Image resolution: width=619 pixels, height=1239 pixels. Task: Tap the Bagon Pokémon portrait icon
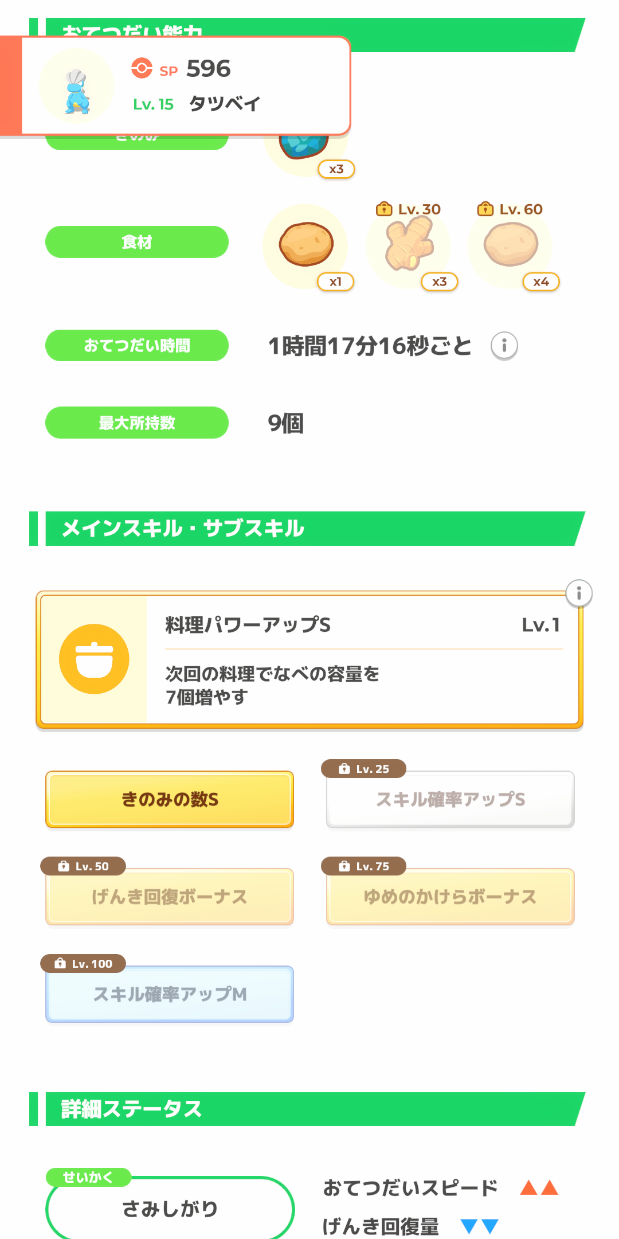point(77,87)
